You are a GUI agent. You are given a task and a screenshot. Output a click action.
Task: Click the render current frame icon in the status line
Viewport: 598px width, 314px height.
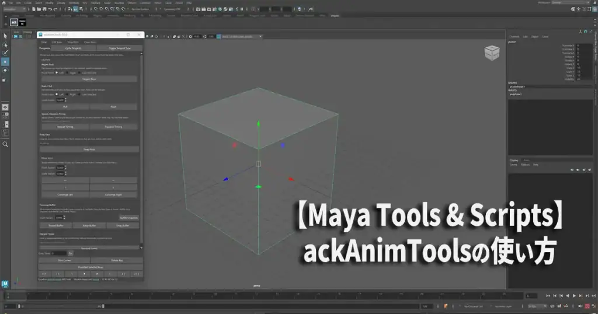[x=203, y=9]
